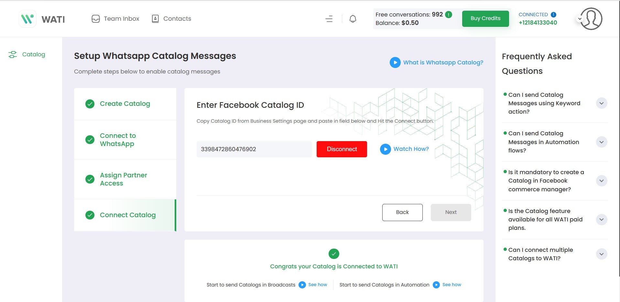Click the green info icon beside Free conversations
Screen dimensions: 620x302
[449, 15]
